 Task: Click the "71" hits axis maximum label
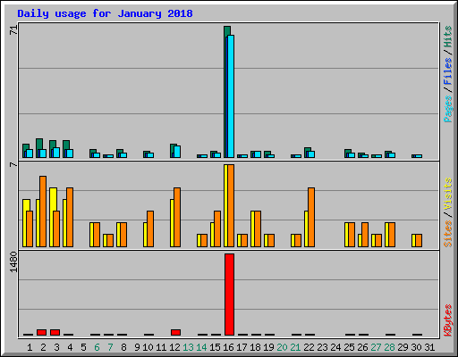pos(13,30)
